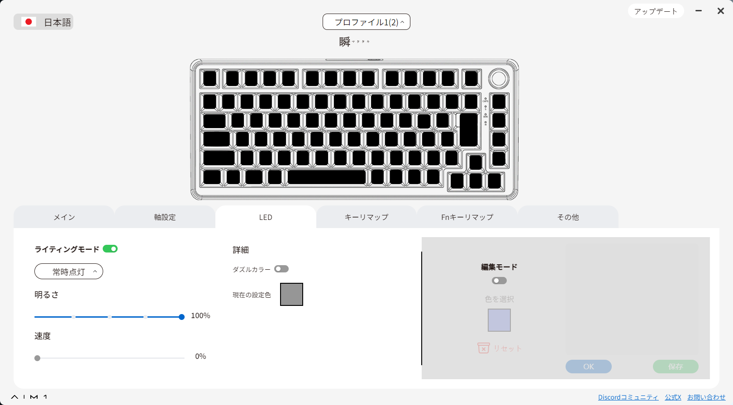Open the 日本語 language selector
This screenshot has width=733, height=405.
coord(43,22)
